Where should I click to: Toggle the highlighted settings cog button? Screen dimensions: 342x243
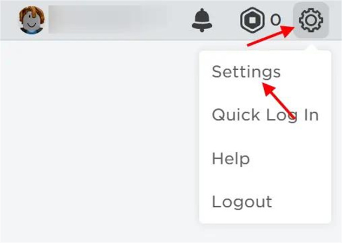[x=311, y=21]
